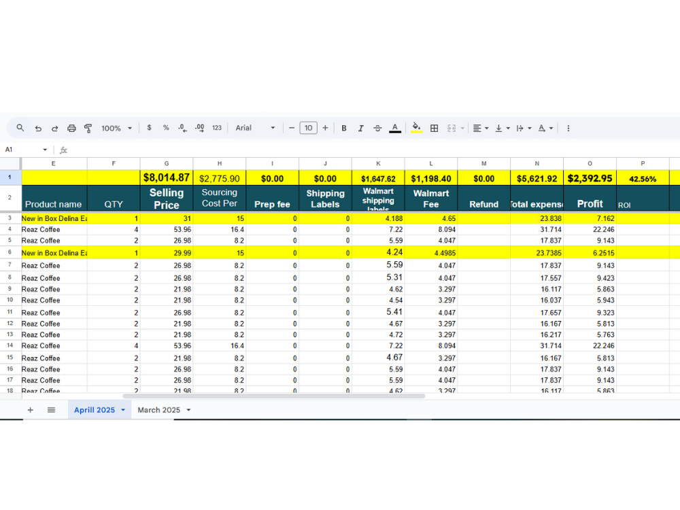Viewport: 680px width, 510px height.
Task: Format as percent
Action: pyautogui.click(x=166, y=128)
